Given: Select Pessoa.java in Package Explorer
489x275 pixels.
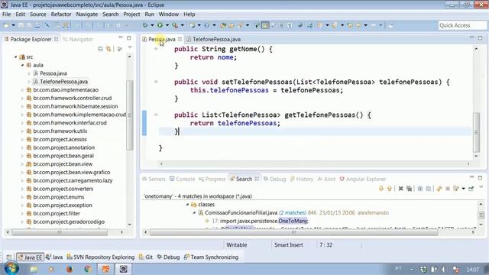Looking at the screenshot, I should (x=53, y=73).
